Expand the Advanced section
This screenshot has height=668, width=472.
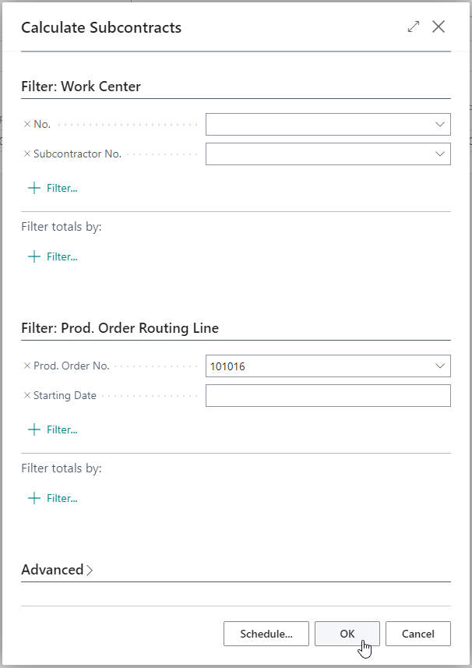pos(57,570)
